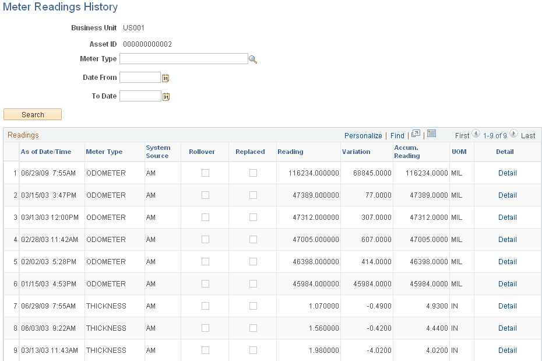Viewport: 542px width, 361px height.
Task: Zoom the Readings grid into a popup window
Action: [x=416, y=134]
